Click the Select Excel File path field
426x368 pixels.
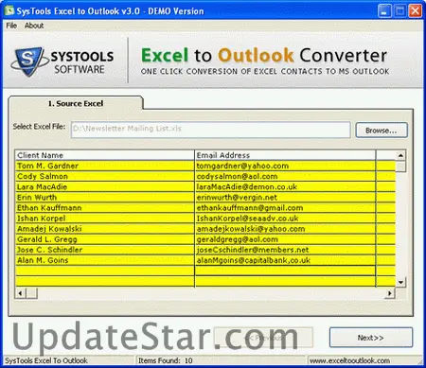pyautogui.click(x=211, y=130)
